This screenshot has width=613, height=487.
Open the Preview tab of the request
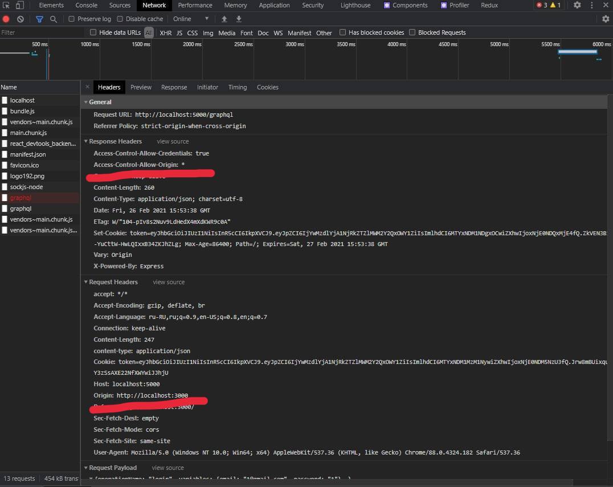tap(141, 87)
